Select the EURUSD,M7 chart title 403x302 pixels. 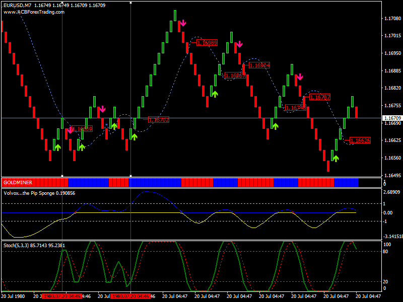pyautogui.click(x=21, y=5)
